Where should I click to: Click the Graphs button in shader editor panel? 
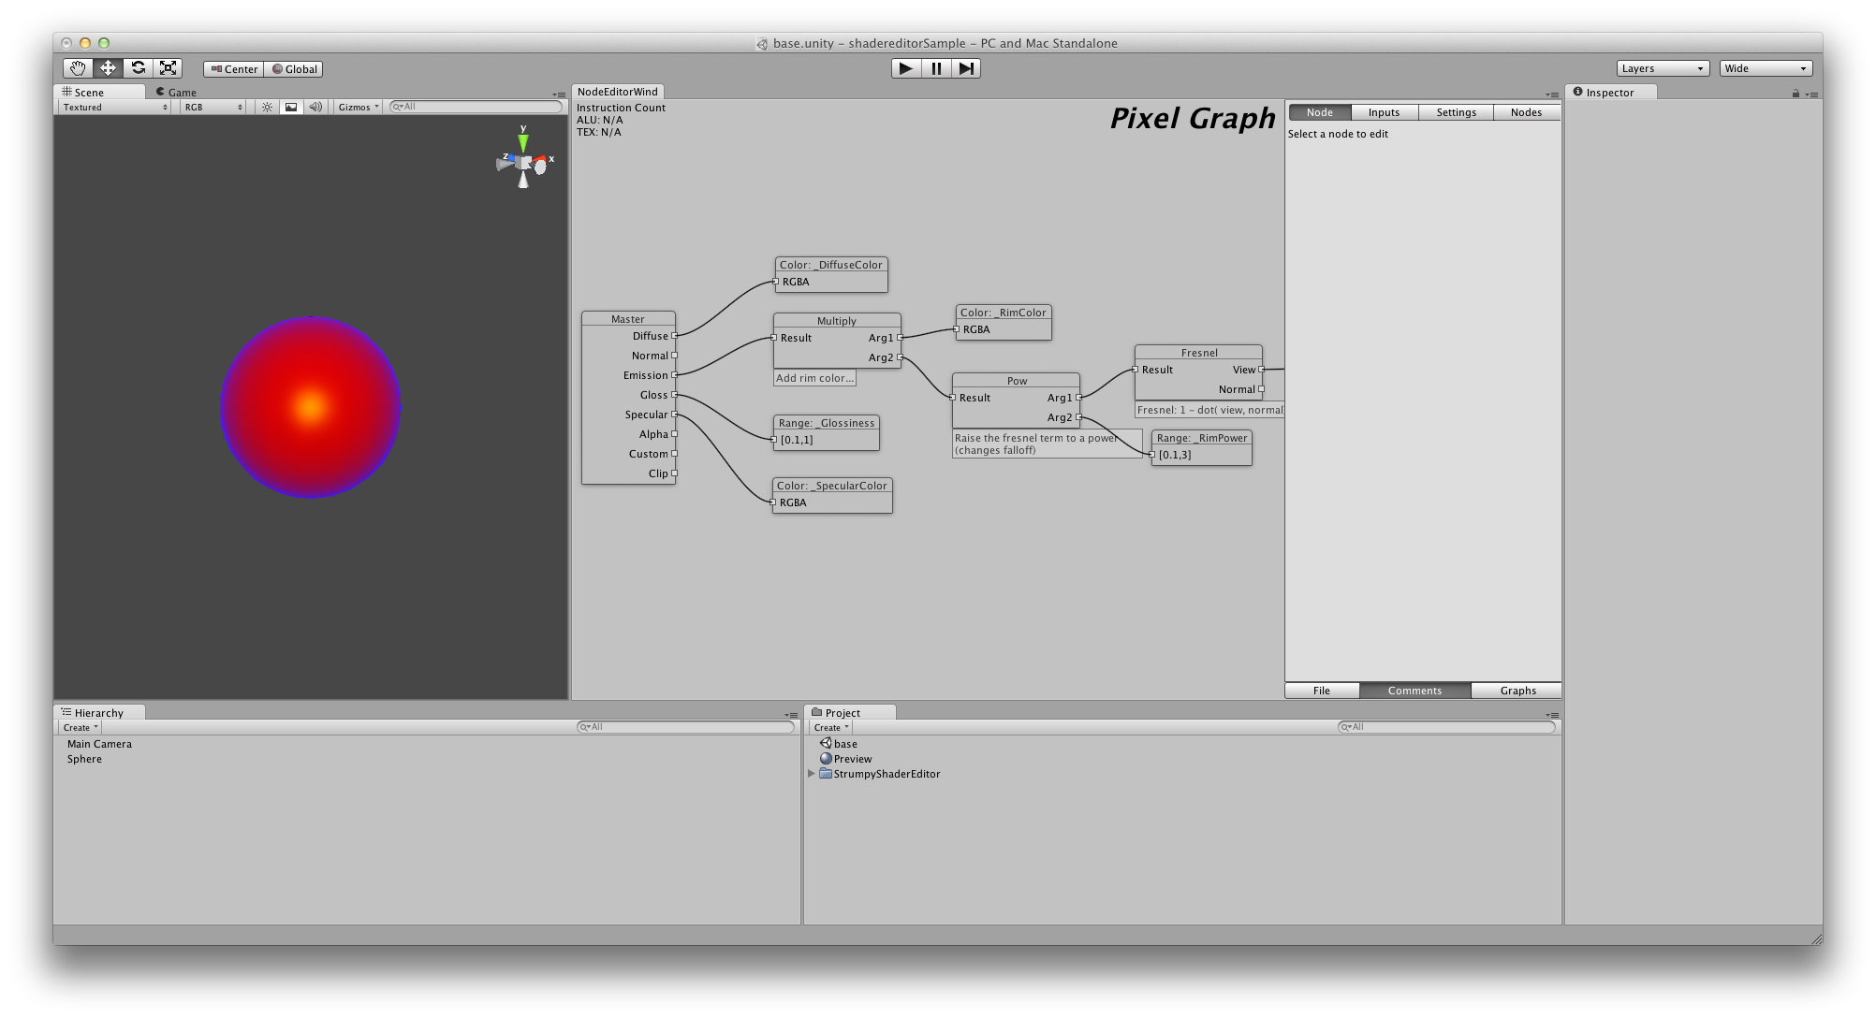[1516, 691]
